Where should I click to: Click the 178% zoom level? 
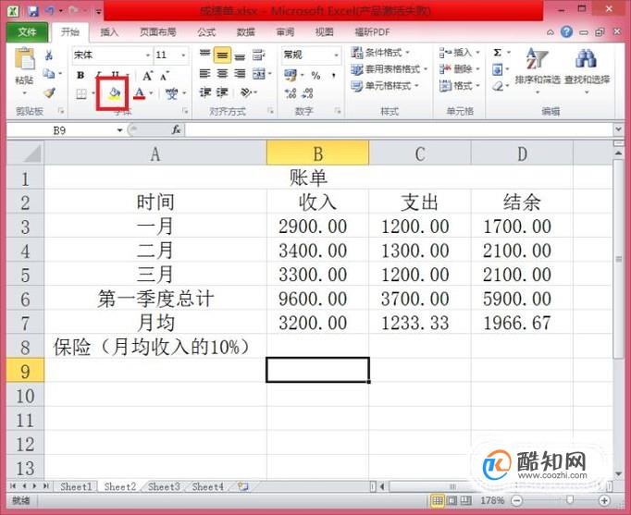492,500
